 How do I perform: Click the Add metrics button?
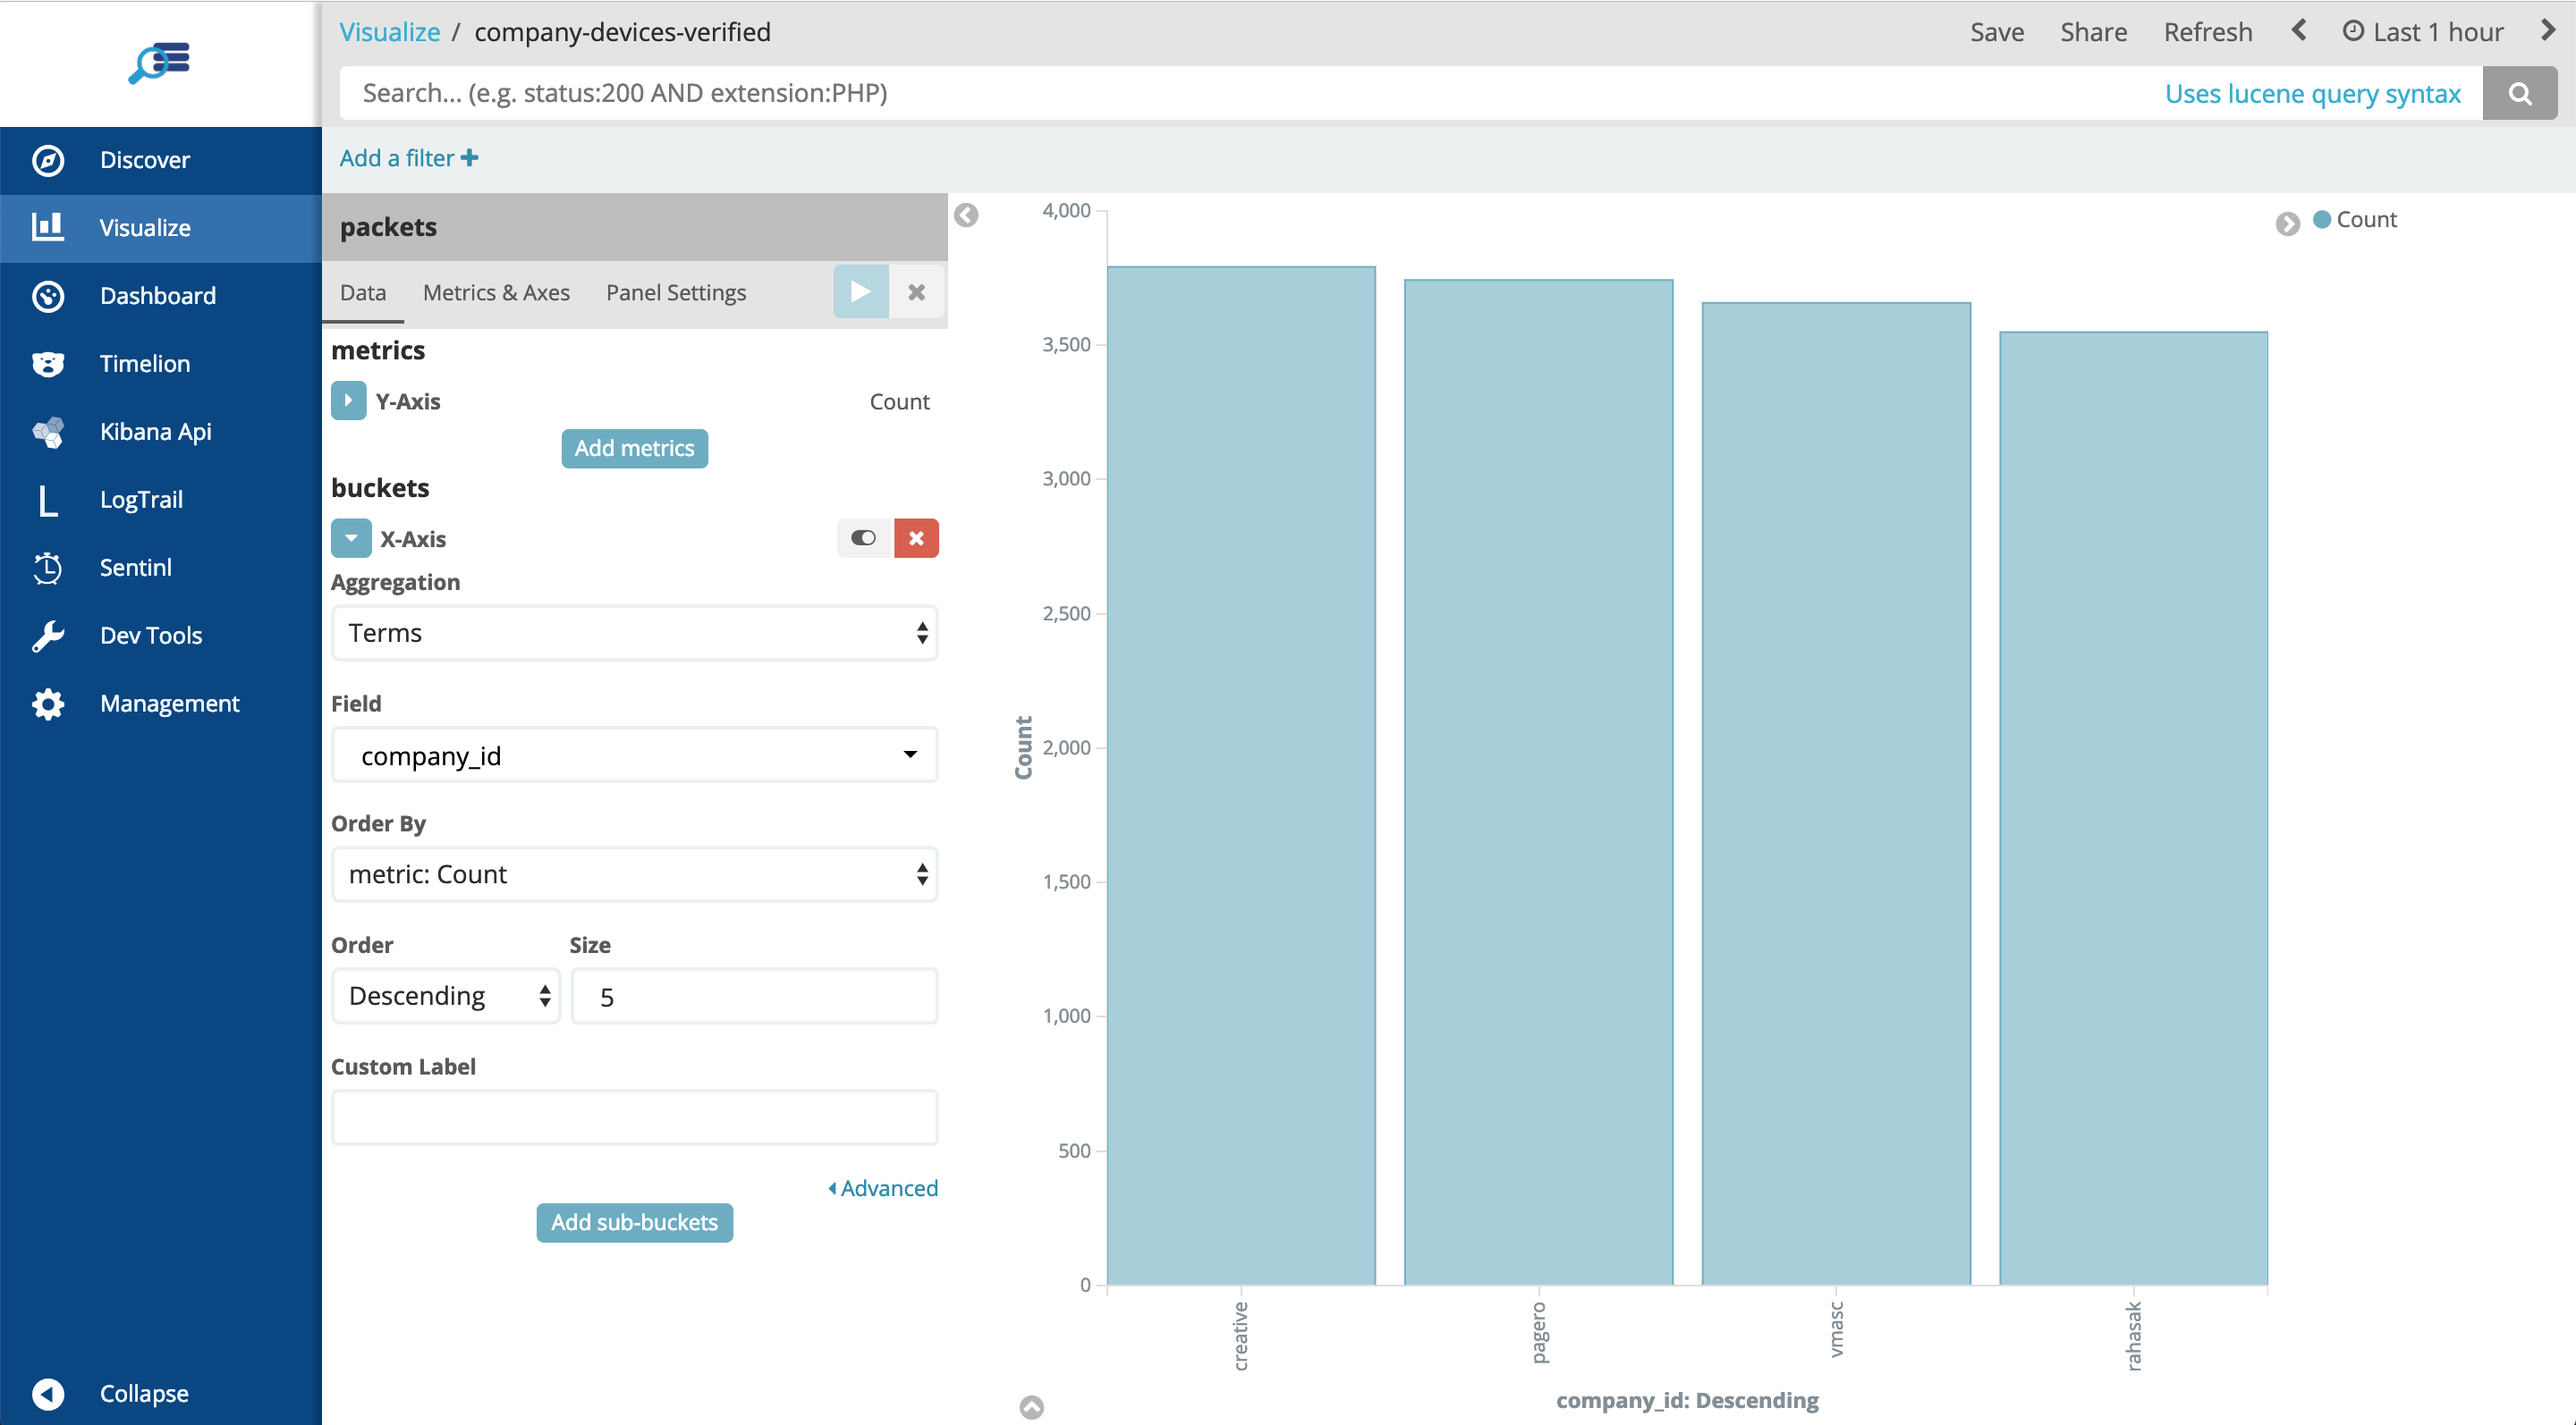point(635,448)
